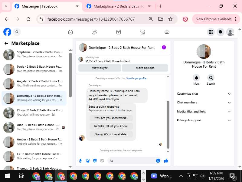Expand Chat members section

pyautogui.click(x=204, y=103)
